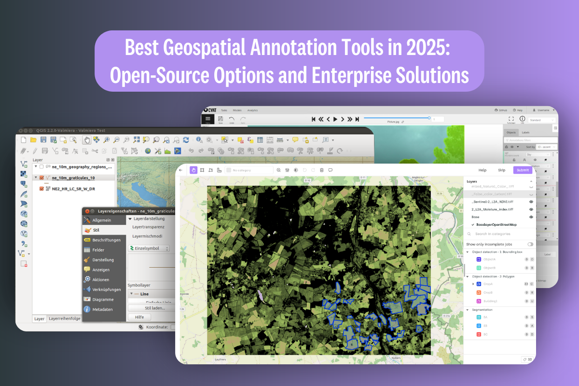Viewport: 579px width, 386px height.
Task: Click QGIS add raster layer checkered icon
Action: click(x=23, y=174)
